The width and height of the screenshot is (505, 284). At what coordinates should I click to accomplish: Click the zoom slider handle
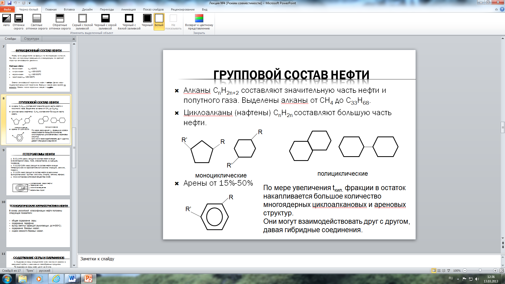[480, 271]
